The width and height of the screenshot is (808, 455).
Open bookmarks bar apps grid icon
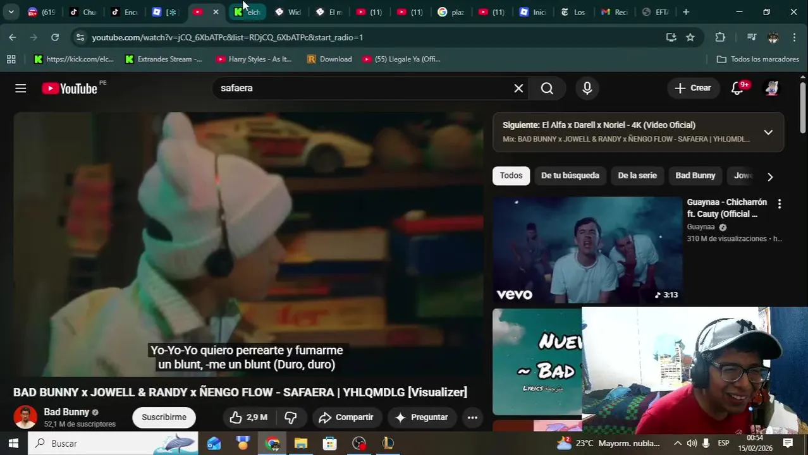(x=11, y=59)
